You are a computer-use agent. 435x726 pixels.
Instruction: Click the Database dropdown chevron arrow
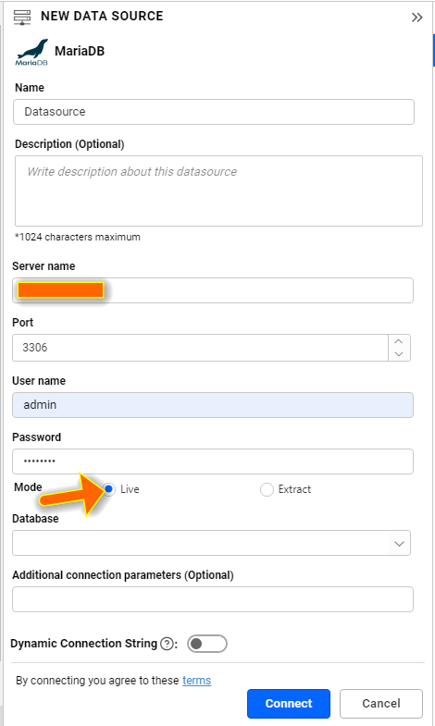(399, 544)
